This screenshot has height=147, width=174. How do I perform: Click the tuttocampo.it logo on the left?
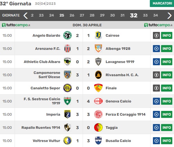pyautogui.click(x=16, y=25)
